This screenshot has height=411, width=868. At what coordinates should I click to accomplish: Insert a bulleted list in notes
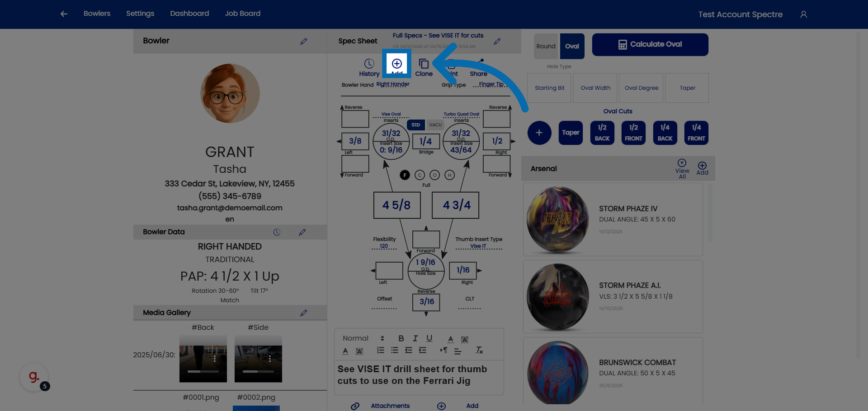point(395,350)
